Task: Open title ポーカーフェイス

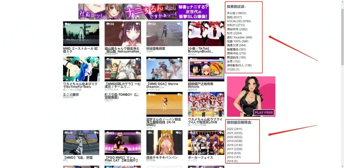Action: pos(201,158)
